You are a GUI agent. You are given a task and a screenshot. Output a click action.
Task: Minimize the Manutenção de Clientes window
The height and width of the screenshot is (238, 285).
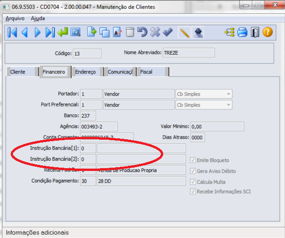point(246,5)
